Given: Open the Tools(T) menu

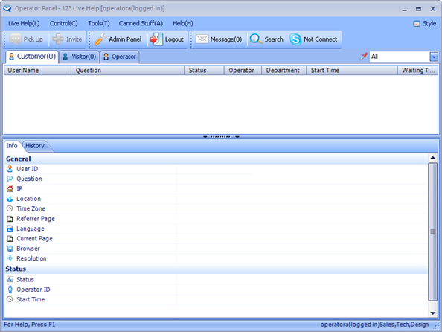Looking at the screenshot, I should (x=99, y=23).
